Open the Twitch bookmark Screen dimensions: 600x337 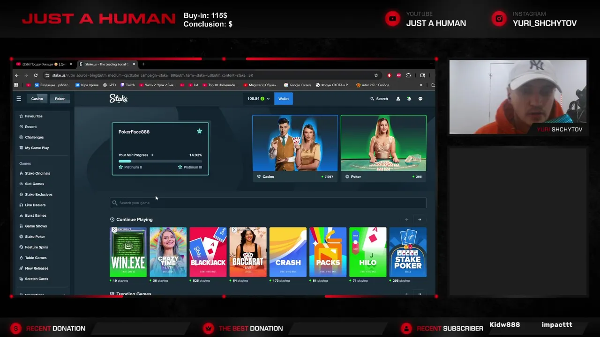tap(128, 85)
